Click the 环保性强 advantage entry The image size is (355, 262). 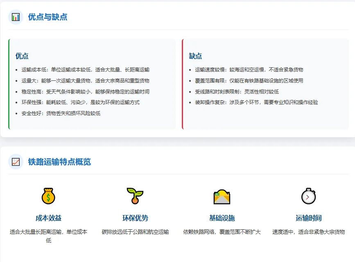pyautogui.click(x=78, y=102)
